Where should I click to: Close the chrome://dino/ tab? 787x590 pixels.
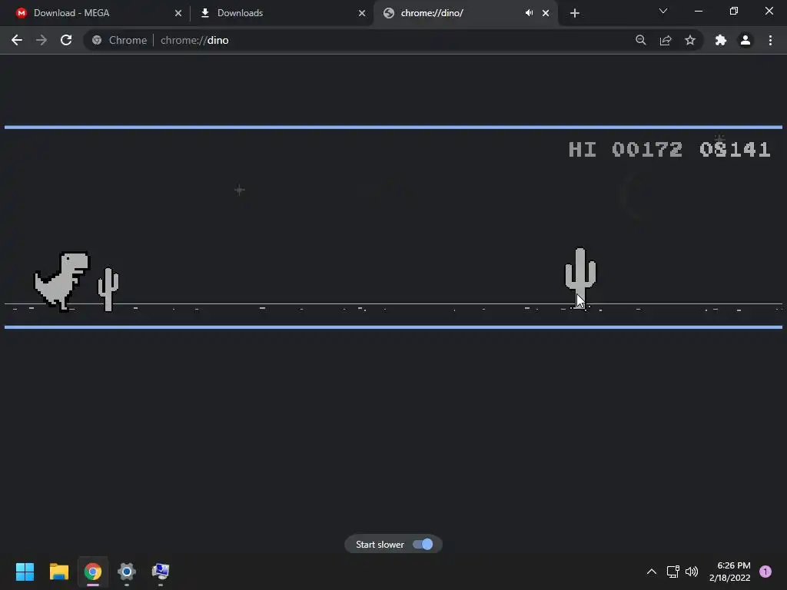point(546,13)
